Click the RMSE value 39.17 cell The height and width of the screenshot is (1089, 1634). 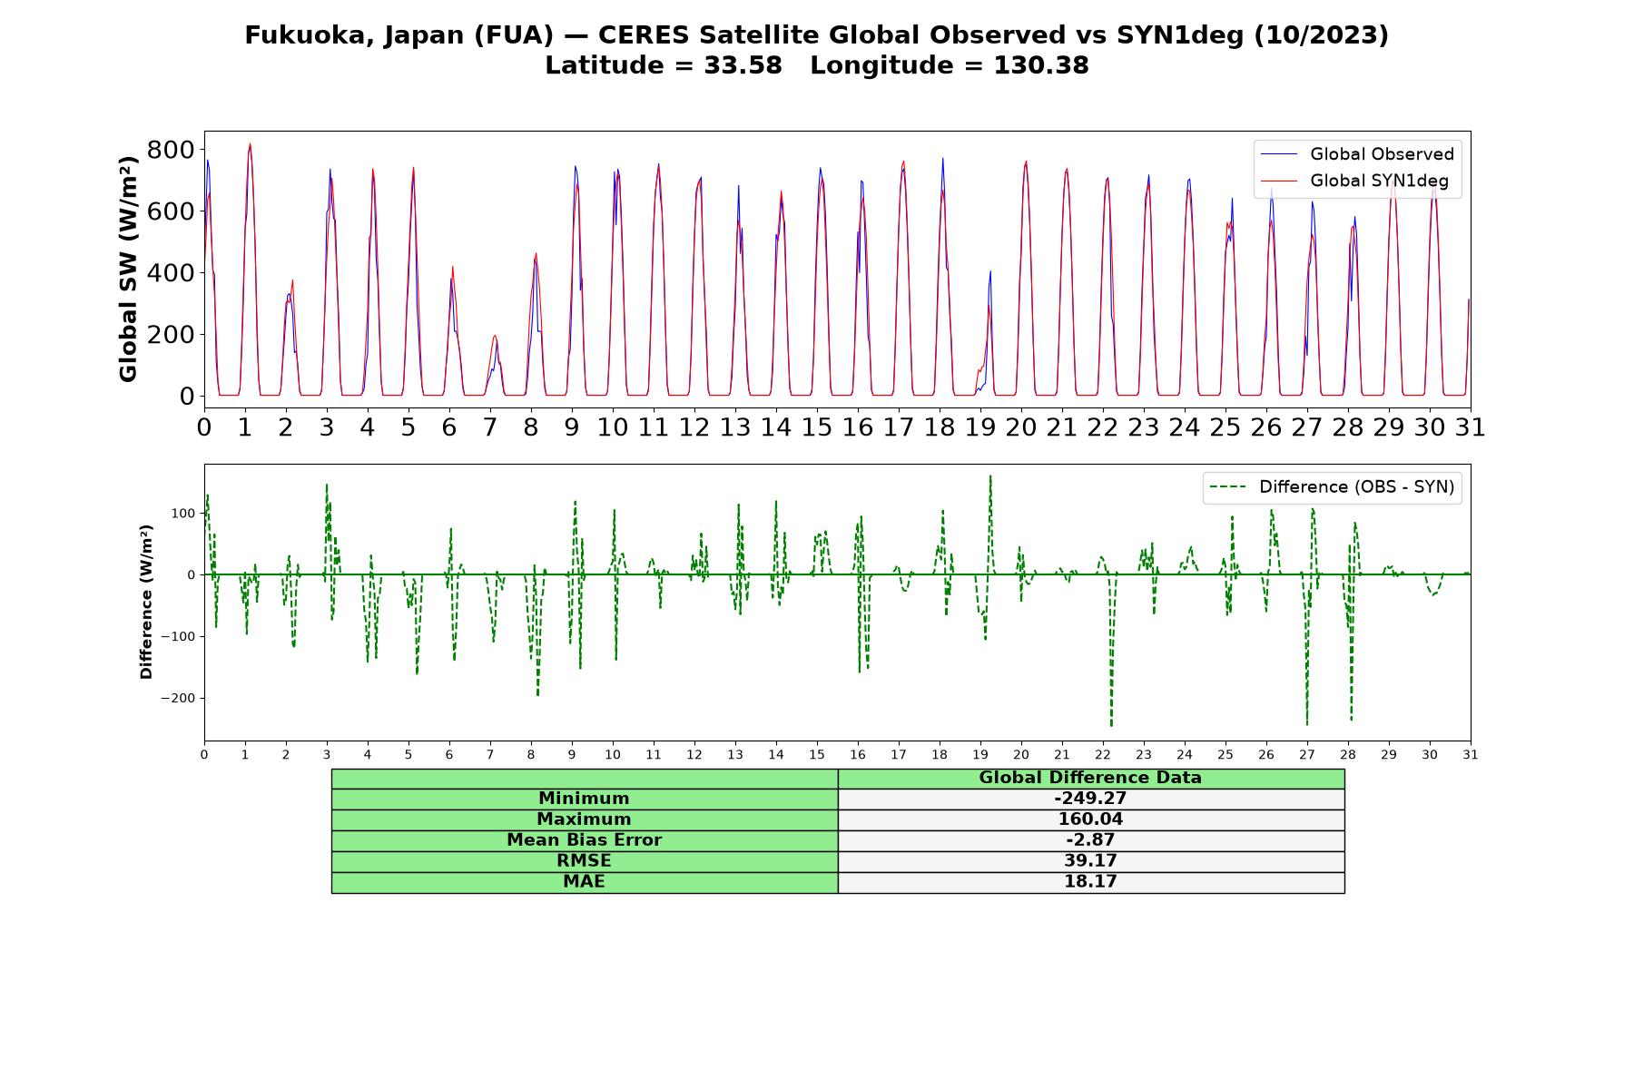pos(1091,861)
